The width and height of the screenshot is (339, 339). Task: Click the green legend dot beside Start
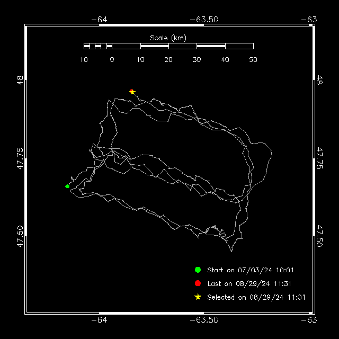click(198, 270)
